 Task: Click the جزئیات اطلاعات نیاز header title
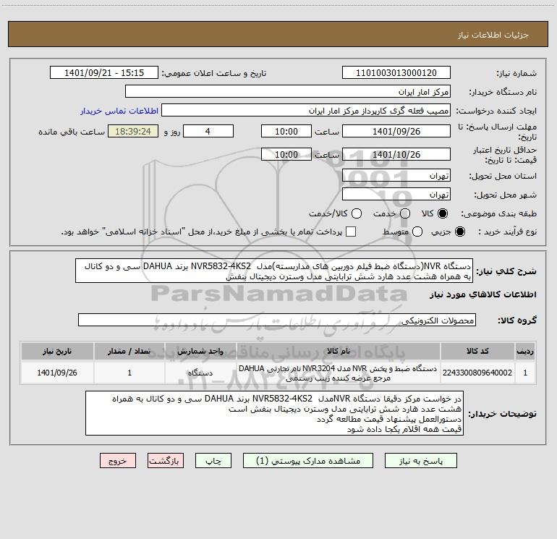pyautogui.click(x=493, y=35)
